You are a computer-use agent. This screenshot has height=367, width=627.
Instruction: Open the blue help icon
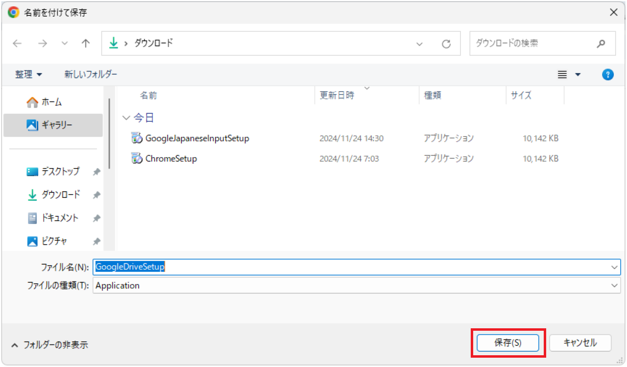pyautogui.click(x=607, y=74)
